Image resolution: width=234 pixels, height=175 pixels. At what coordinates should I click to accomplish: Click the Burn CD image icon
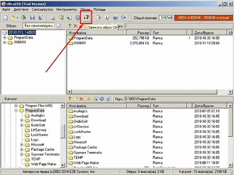(x=86, y=17)
